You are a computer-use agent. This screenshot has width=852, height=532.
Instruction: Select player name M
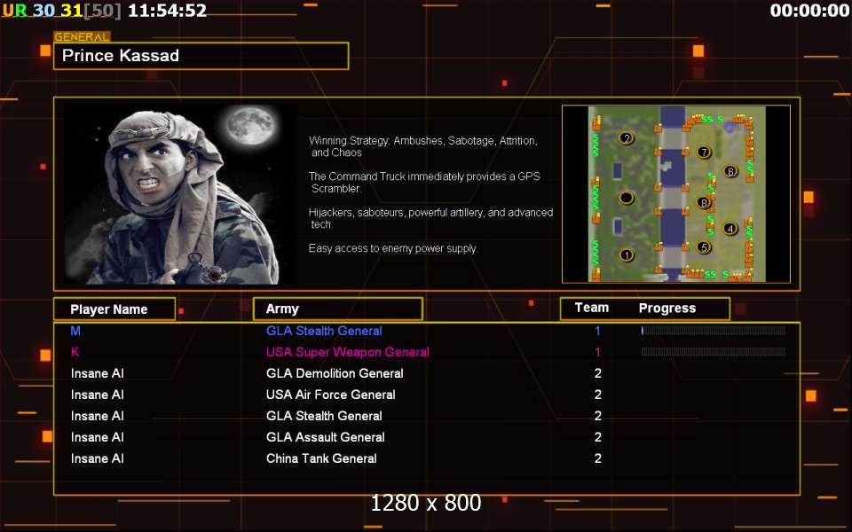coord(75,331)
